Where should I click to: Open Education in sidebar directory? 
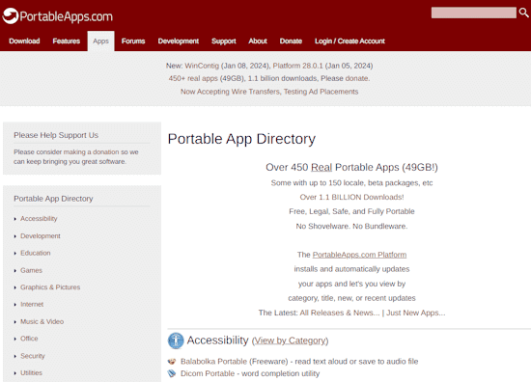click(x=35, y=253)
